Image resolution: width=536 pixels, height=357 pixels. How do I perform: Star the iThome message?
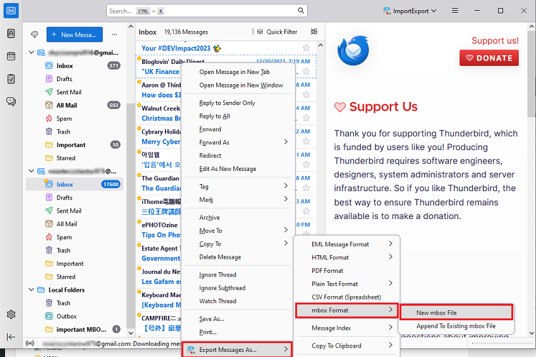coord(307,211)
